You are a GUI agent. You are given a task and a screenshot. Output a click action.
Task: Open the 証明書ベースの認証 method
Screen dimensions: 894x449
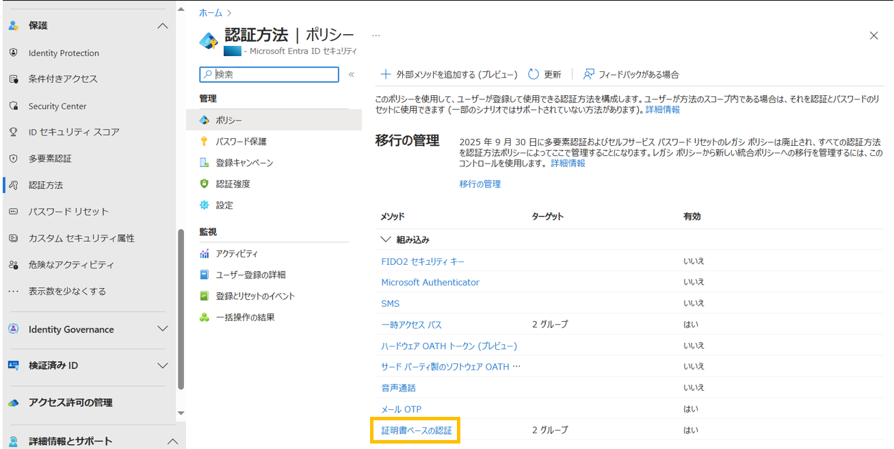[417, 430]
